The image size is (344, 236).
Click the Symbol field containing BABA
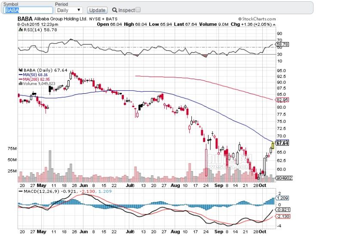28,10
